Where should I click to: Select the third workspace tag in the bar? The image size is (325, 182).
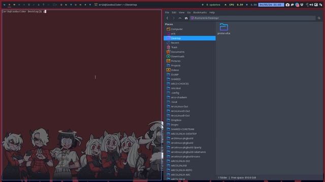point(14,5)
